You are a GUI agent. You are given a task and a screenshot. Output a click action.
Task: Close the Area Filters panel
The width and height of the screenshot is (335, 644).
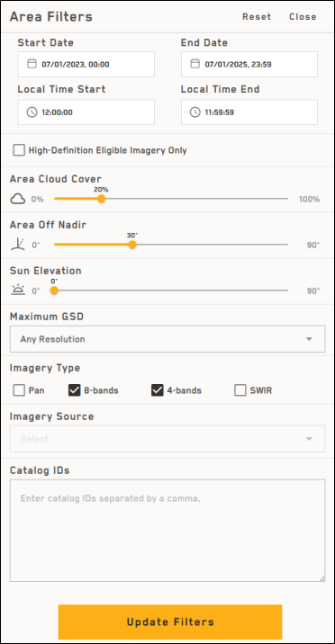(303, 17)
